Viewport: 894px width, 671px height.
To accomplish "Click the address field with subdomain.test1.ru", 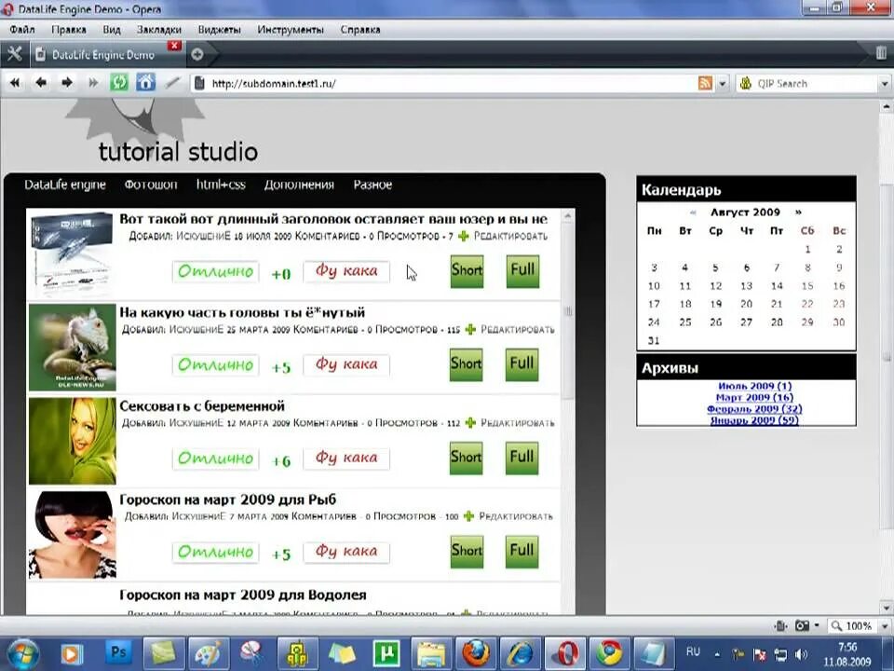I will (451, 83).
